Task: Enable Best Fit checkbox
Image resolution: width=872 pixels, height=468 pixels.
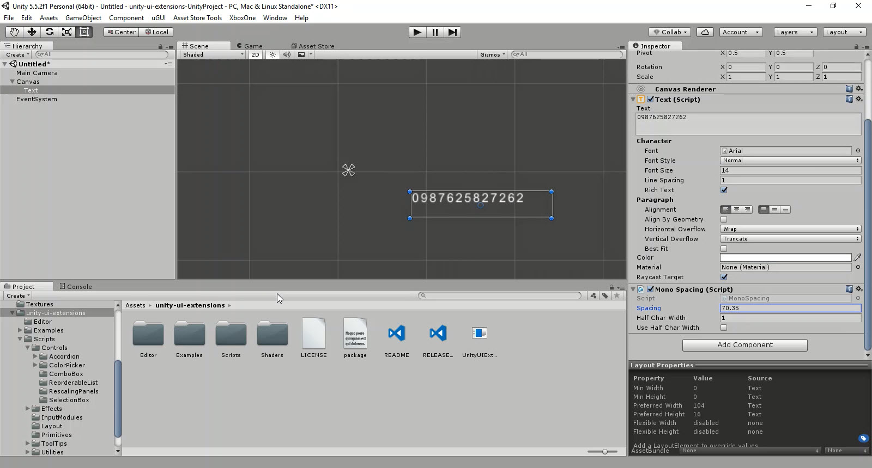Action: click(724, 249)
